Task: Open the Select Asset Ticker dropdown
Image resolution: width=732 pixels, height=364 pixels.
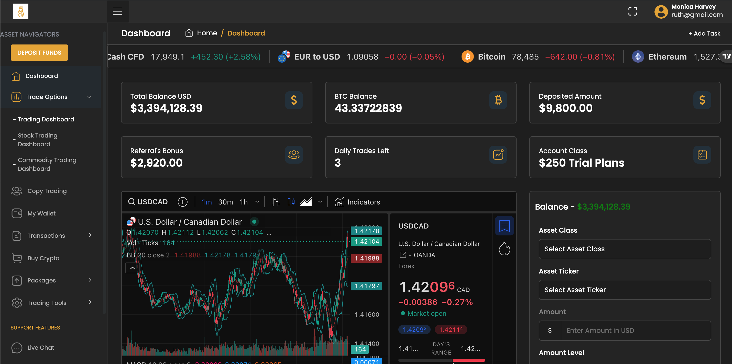Action: (625, 290)
